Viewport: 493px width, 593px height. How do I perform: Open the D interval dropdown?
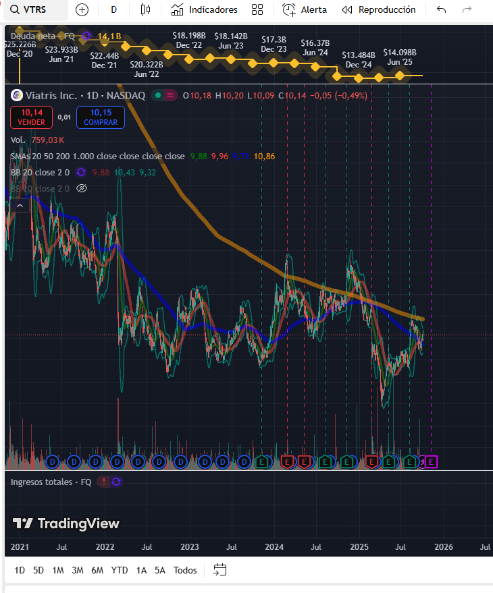click(113, 9)
